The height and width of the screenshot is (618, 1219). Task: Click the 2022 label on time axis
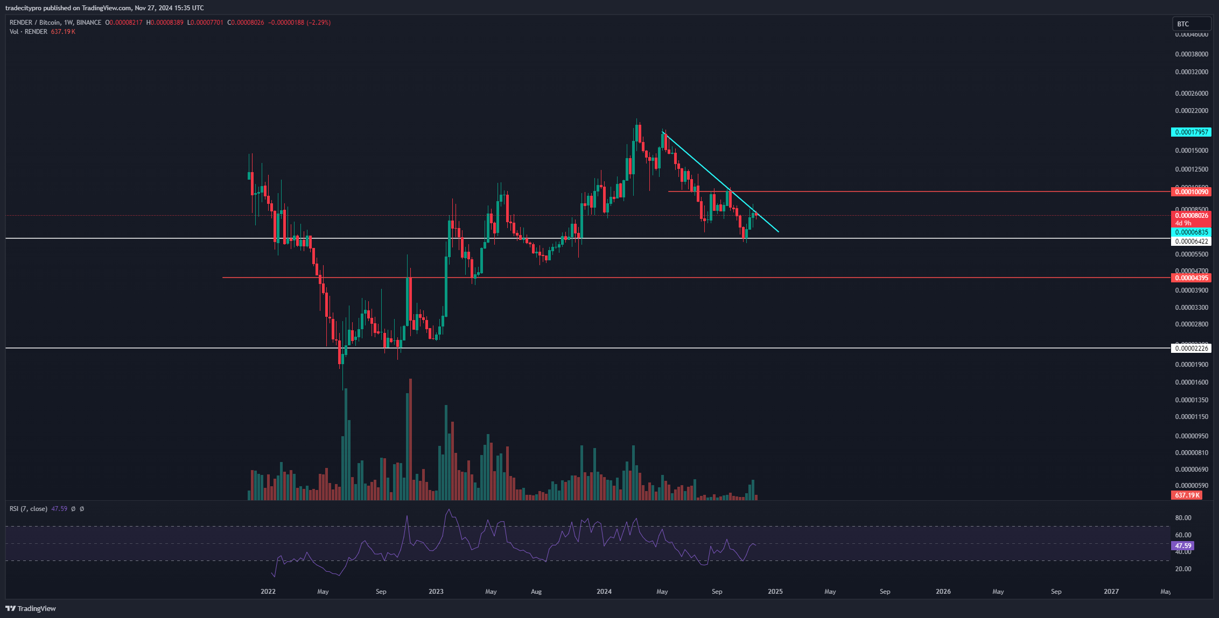click(268, 592)
